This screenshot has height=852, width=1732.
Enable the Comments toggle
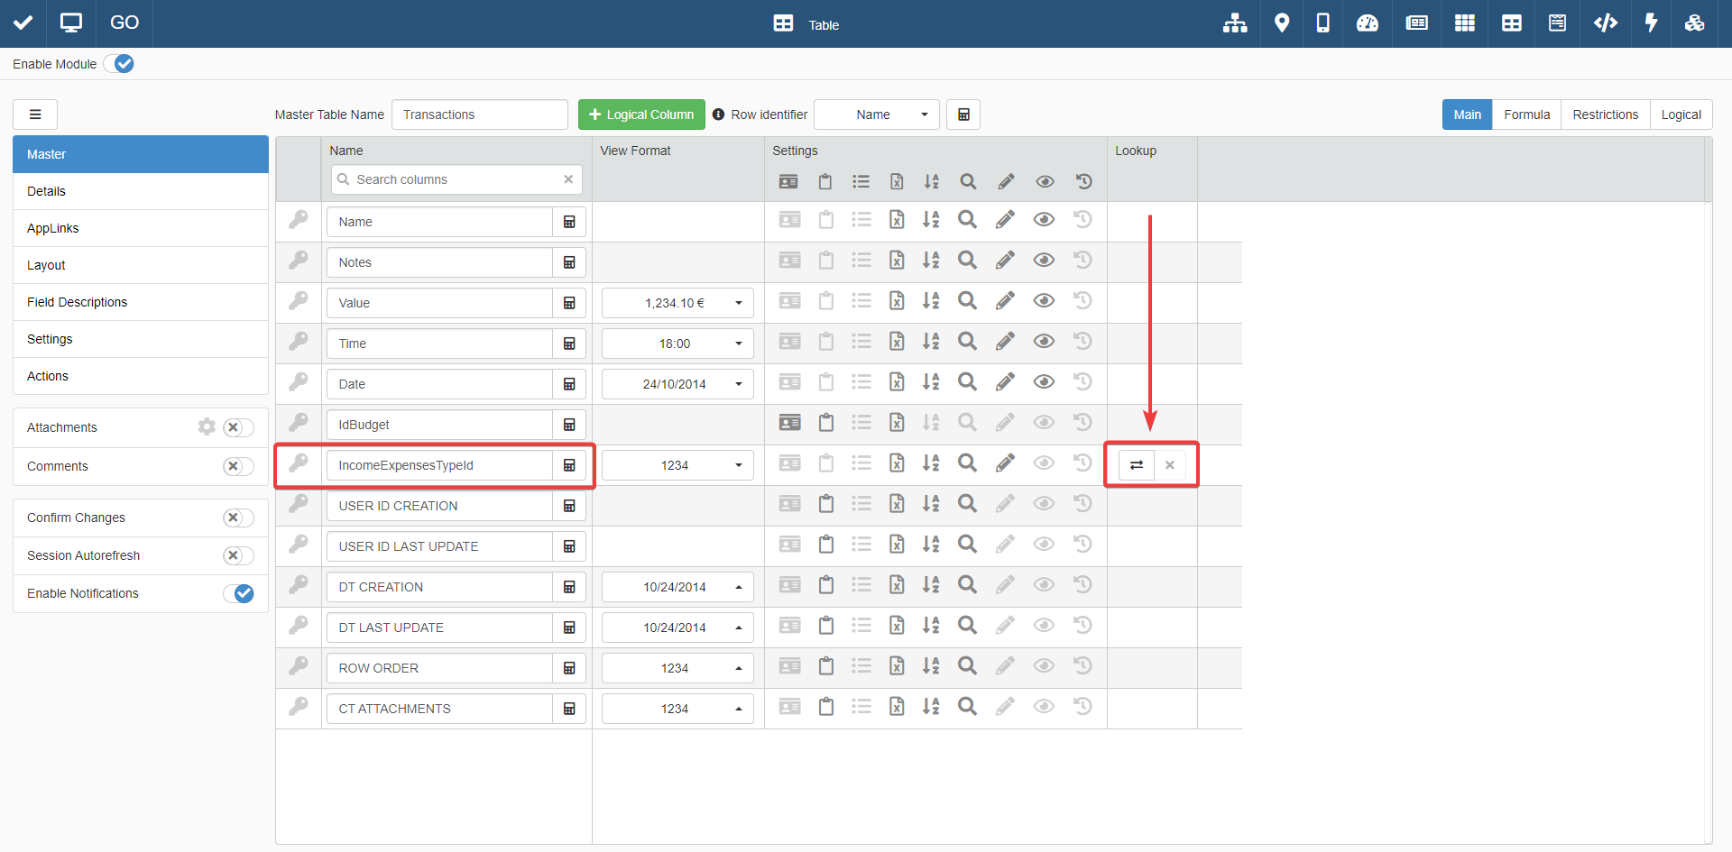[x=238, y=466]
